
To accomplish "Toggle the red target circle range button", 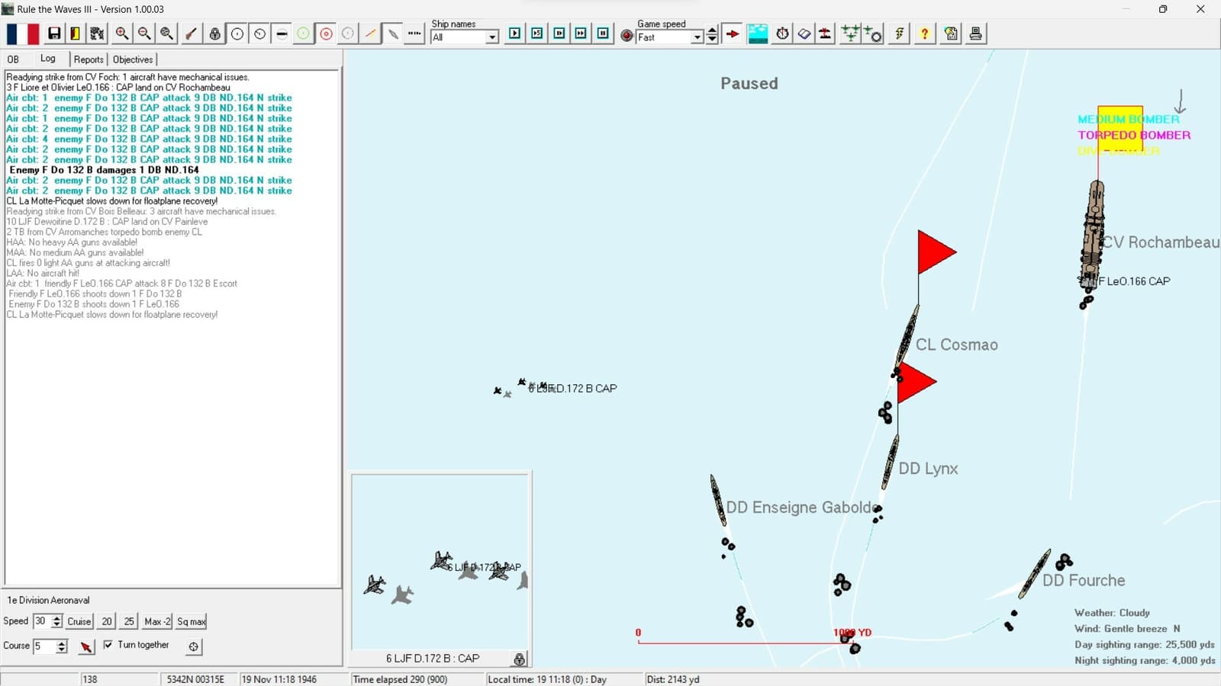I will 327,34.
